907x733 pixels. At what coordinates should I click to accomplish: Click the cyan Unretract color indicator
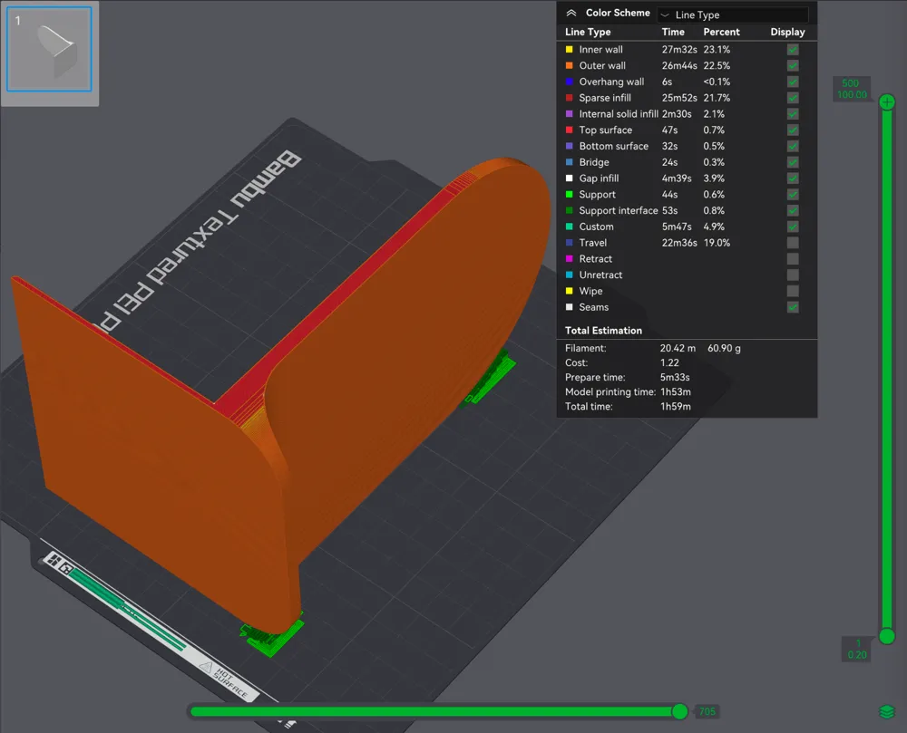click(x=569, y=275)
